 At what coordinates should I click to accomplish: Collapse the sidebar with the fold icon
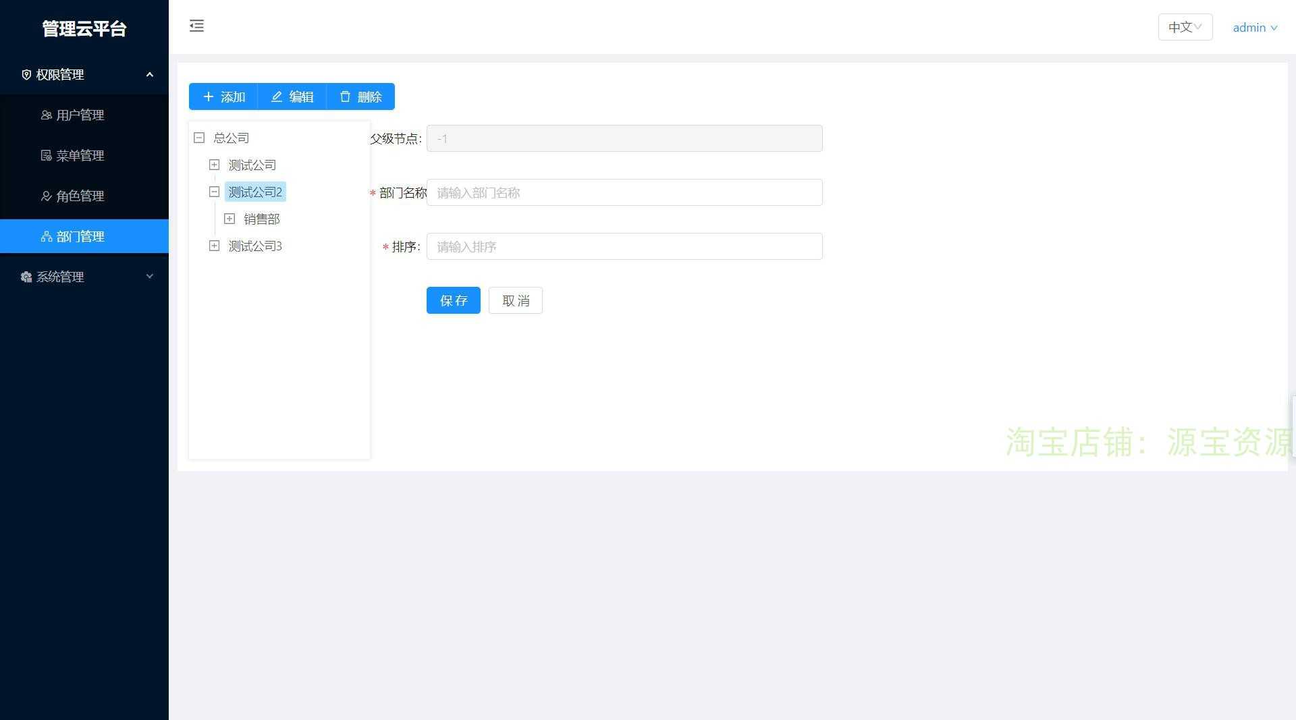point(196,26)
